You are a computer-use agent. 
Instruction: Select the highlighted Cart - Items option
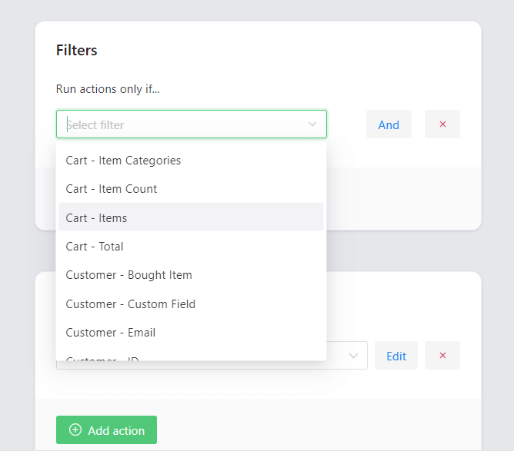[191, 217]
